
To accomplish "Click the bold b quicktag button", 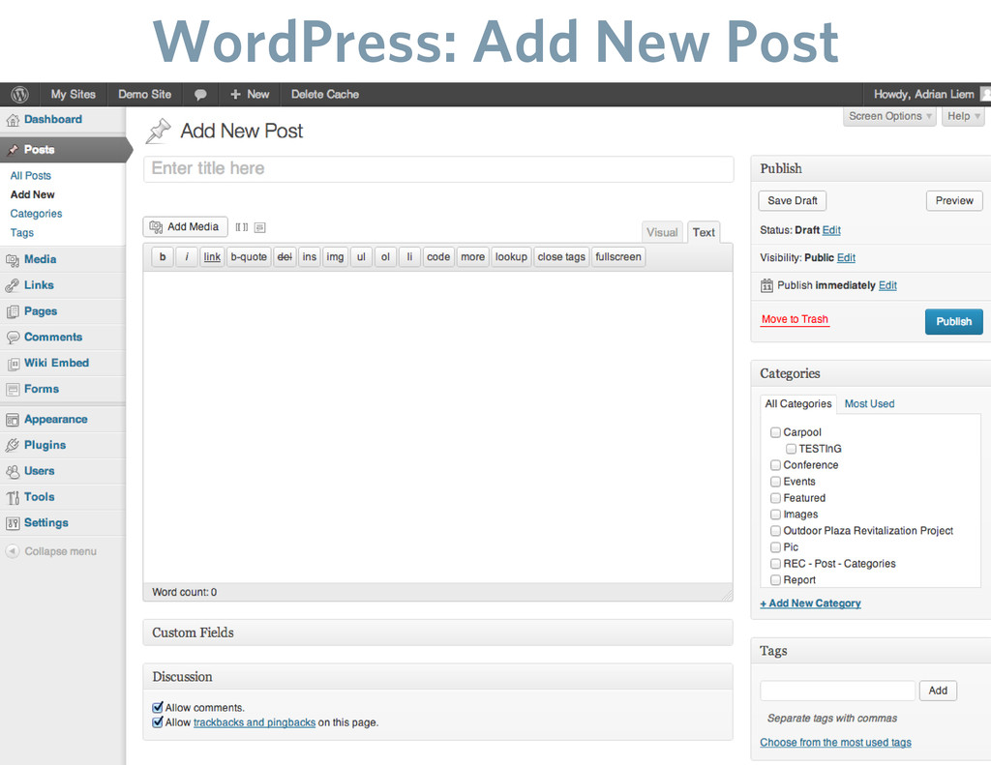I will (x=163, y=257).
